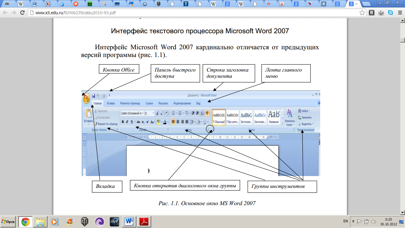Click the shrink font icon (small A)
The image size is (405, 228).
[x=162, y=113]
